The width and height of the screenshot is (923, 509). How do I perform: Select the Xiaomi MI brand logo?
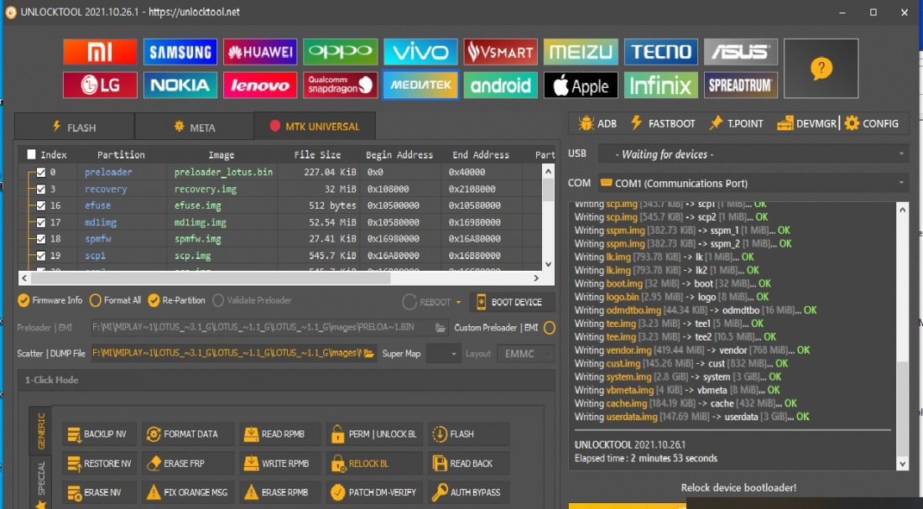(x=100, y=52)
